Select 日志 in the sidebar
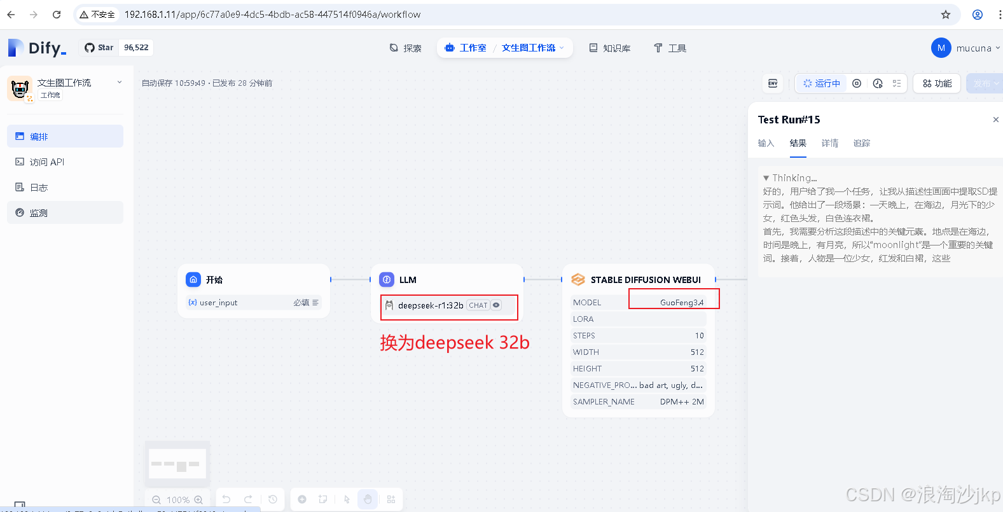The width and height of the screenshot is (1003, 512). pyautogui.click(x=65, y=187)
